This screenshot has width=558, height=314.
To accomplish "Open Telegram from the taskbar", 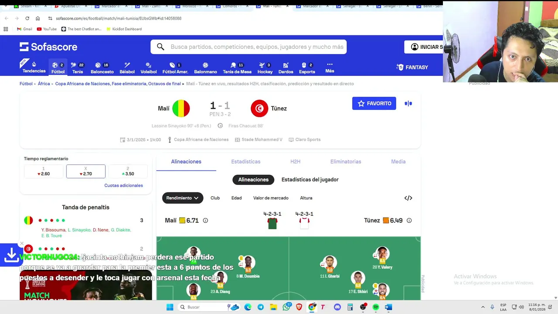I will [x=260, y=307].
